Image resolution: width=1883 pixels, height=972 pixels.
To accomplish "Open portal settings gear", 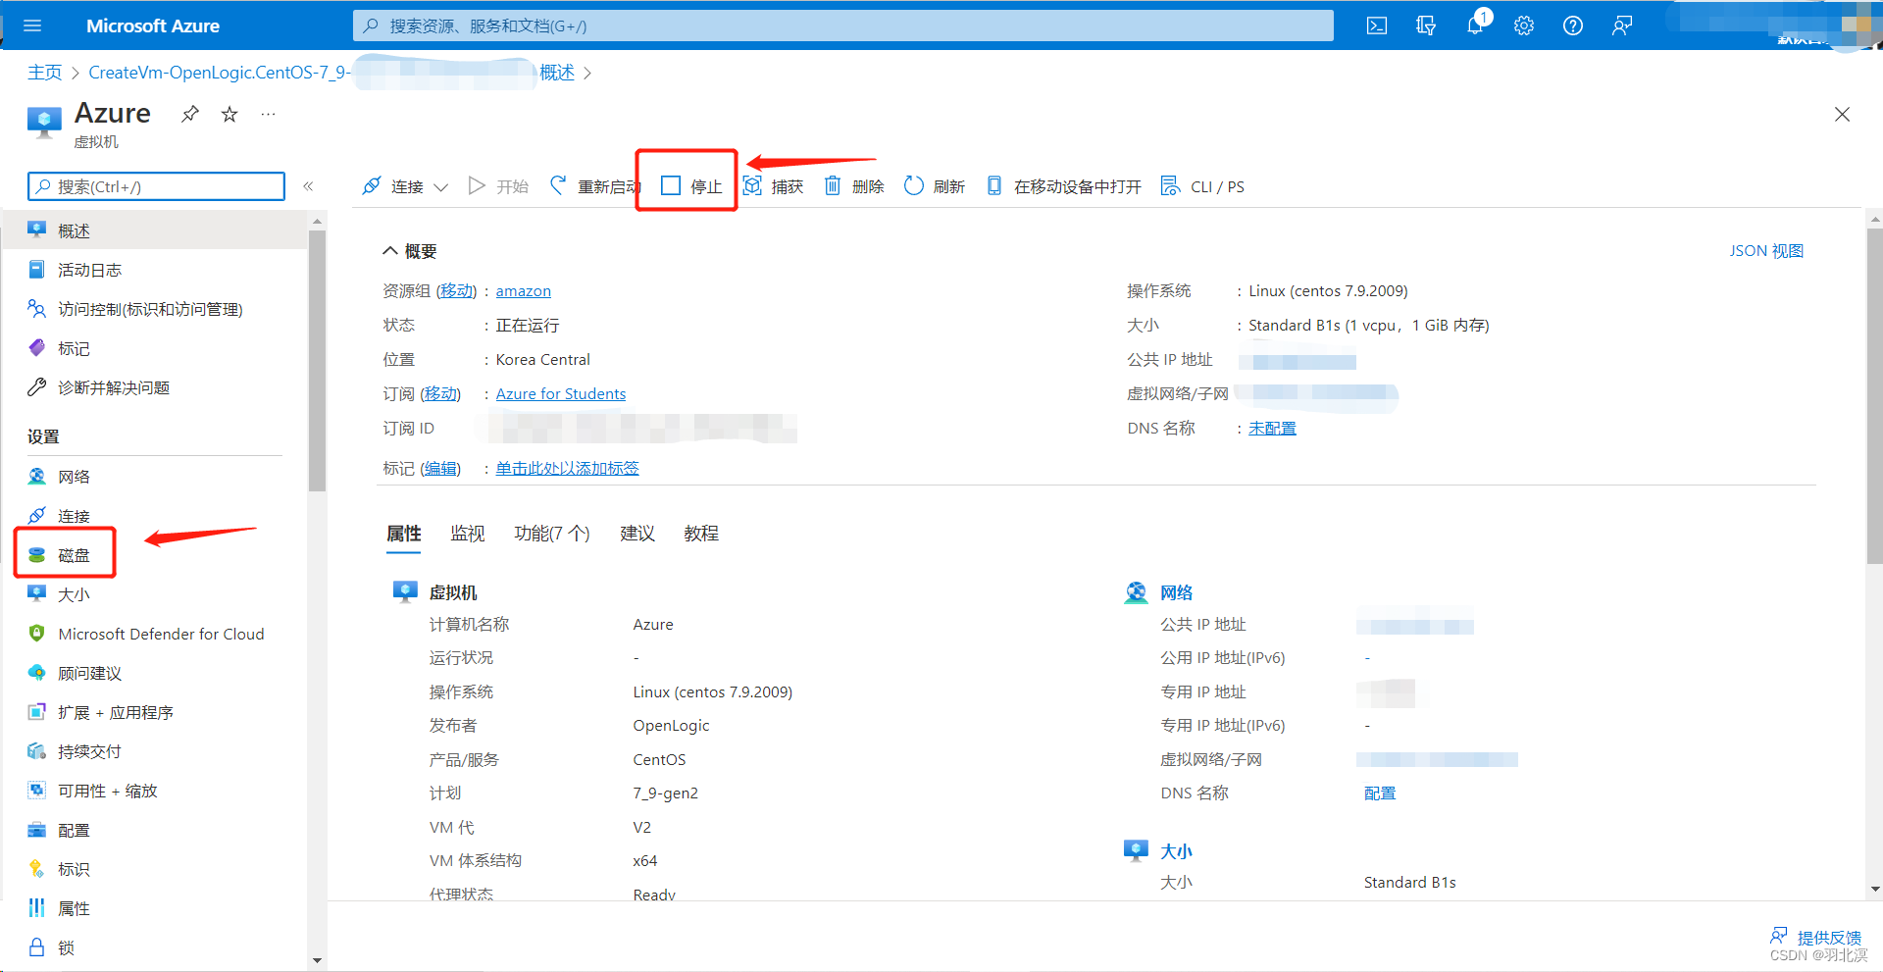I will (x=1524, y=26).
